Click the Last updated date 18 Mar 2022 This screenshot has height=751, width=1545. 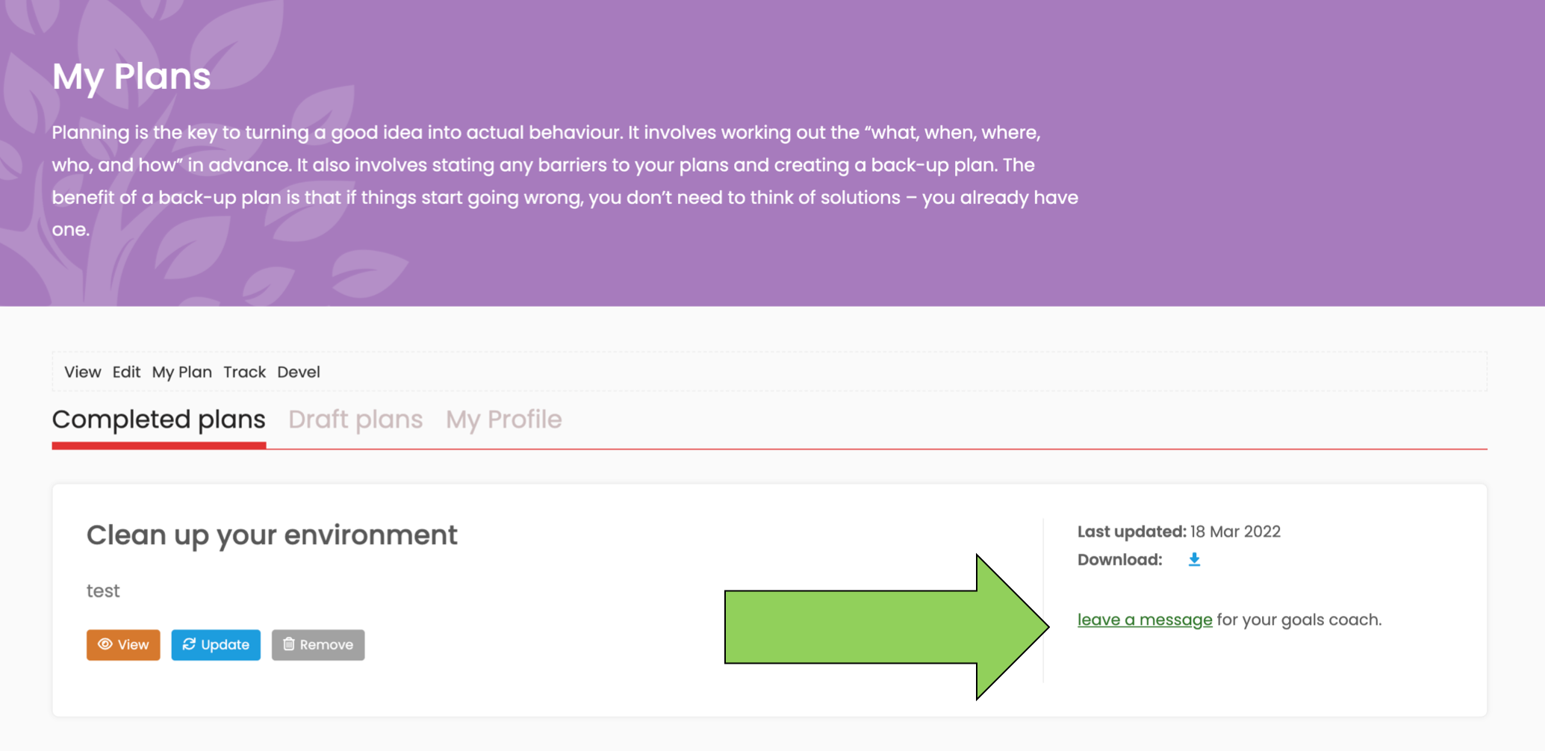pyautogui.click(x=1235, y=532)
